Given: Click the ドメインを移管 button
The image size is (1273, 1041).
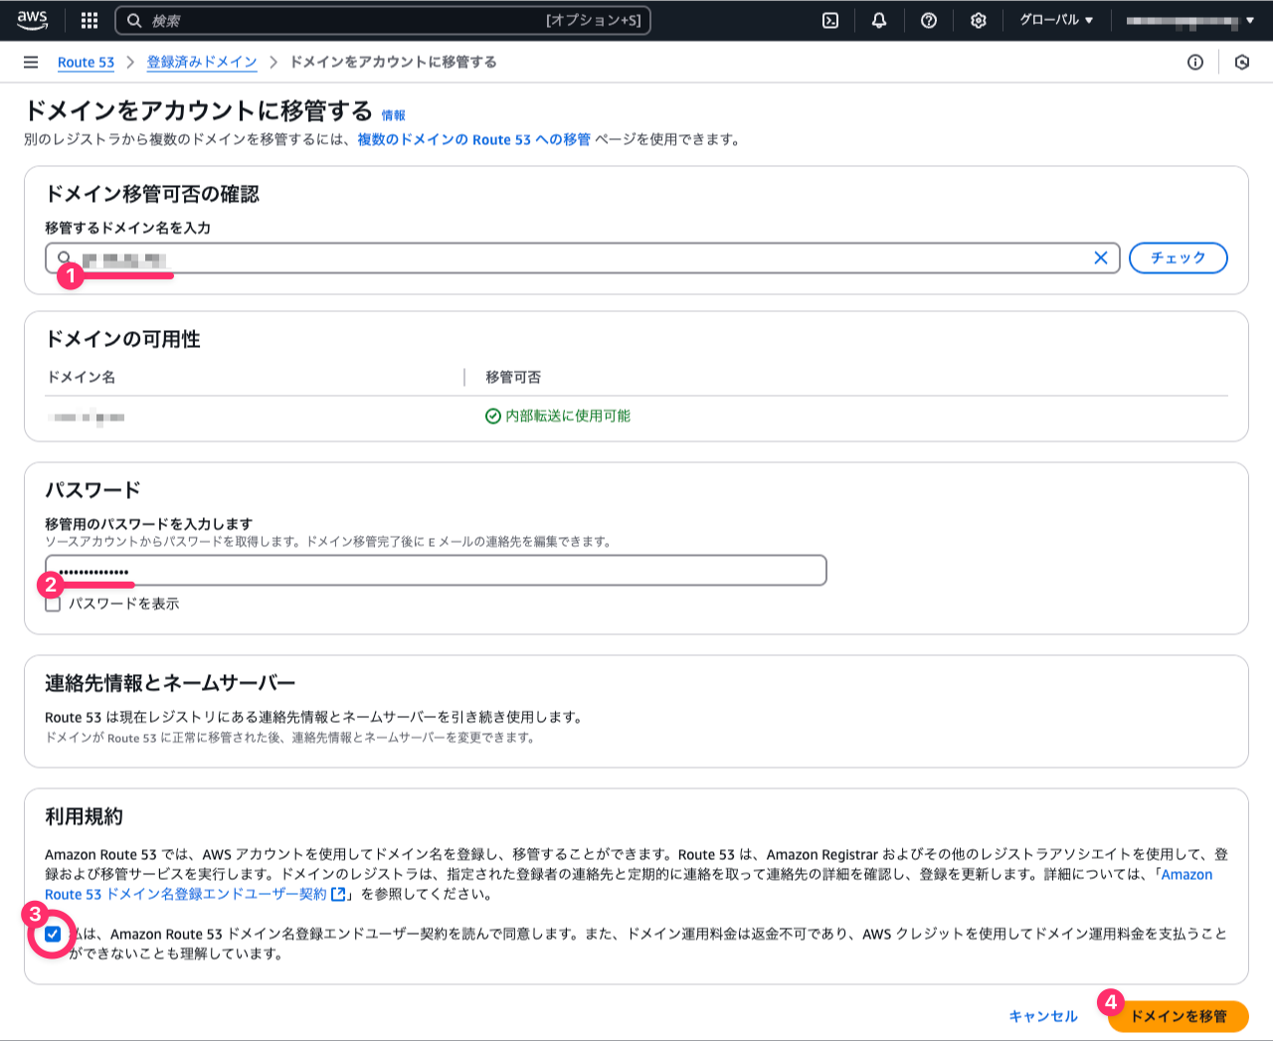Looking at the screenshot, I should [1179, 1016].
